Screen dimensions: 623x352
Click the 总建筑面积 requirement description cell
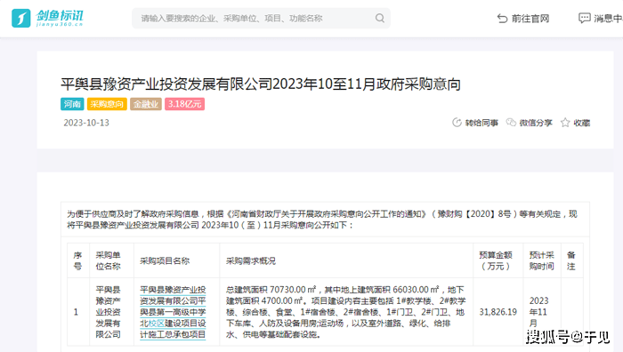[x=345, y=312]
